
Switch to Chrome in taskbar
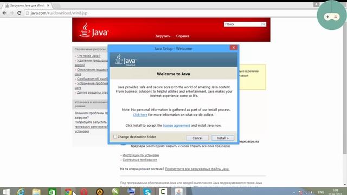coord(68,191)
